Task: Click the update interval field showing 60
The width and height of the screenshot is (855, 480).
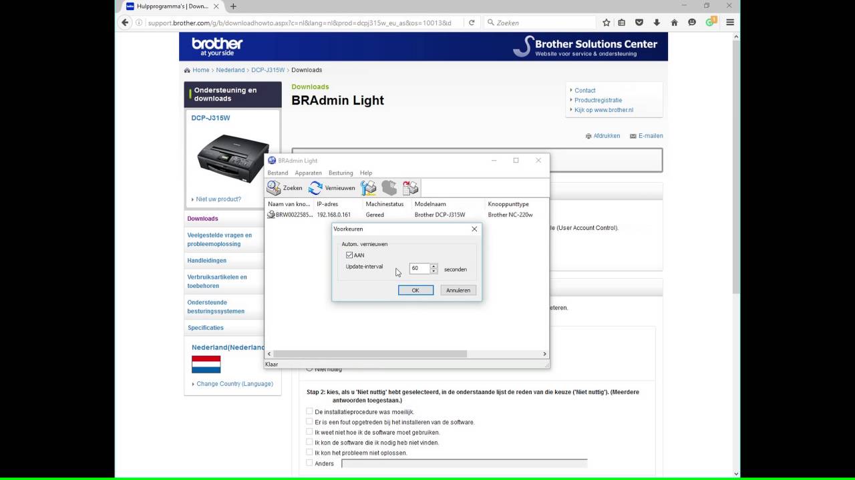Action: pyautogui.click(x=419, y=268)
